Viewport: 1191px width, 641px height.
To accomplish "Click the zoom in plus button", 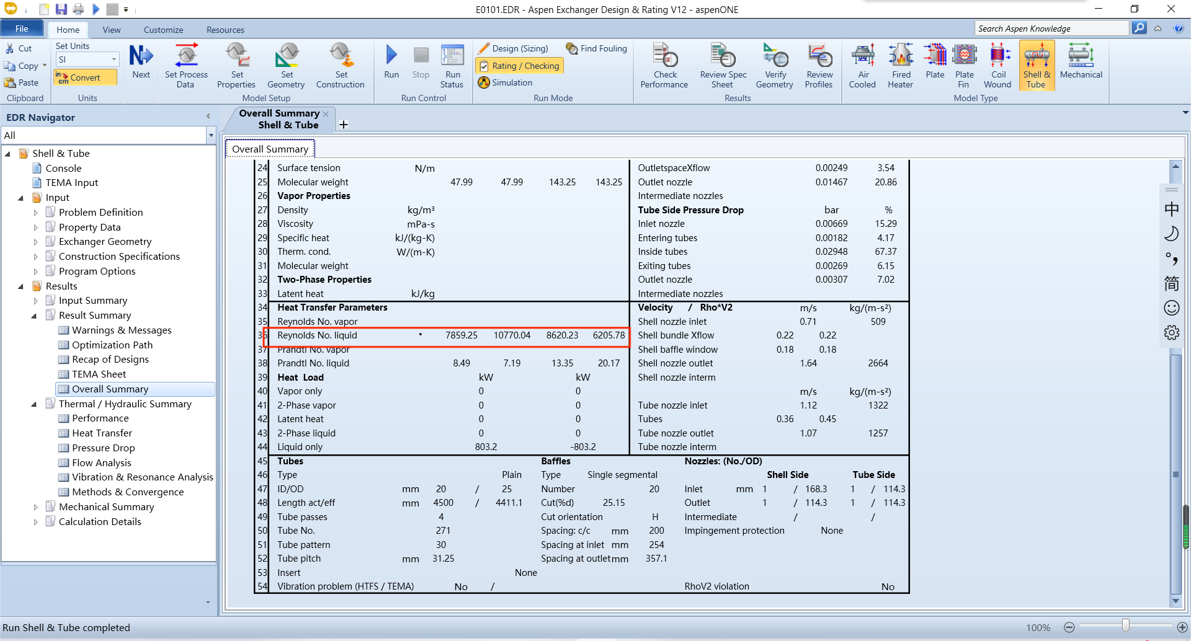I will coord(1182,627).
